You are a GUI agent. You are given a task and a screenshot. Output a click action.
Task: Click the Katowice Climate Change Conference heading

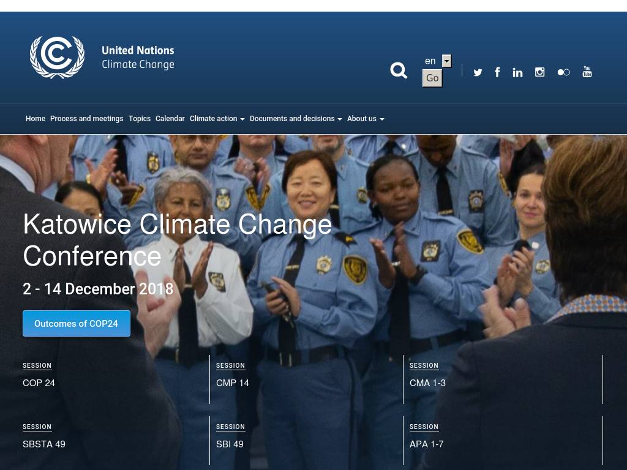point(178,240)
